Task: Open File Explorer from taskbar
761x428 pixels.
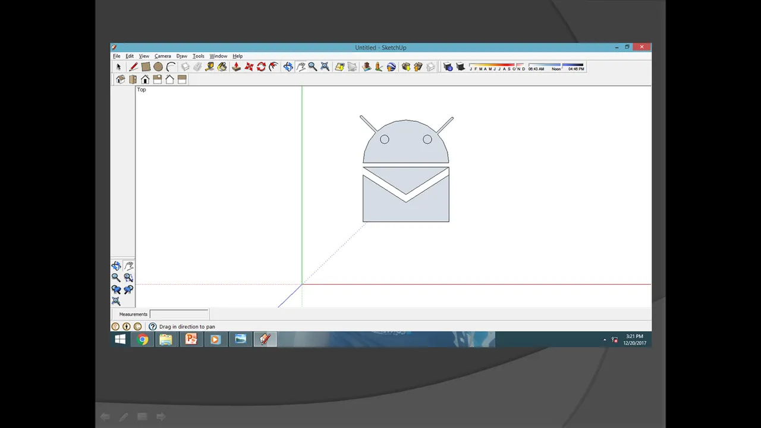Action: point(166,339)
